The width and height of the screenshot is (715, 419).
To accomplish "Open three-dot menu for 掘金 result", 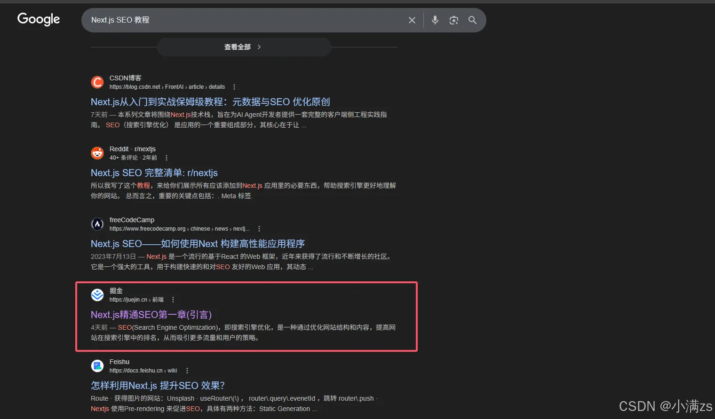I will [x=173, y=299].
